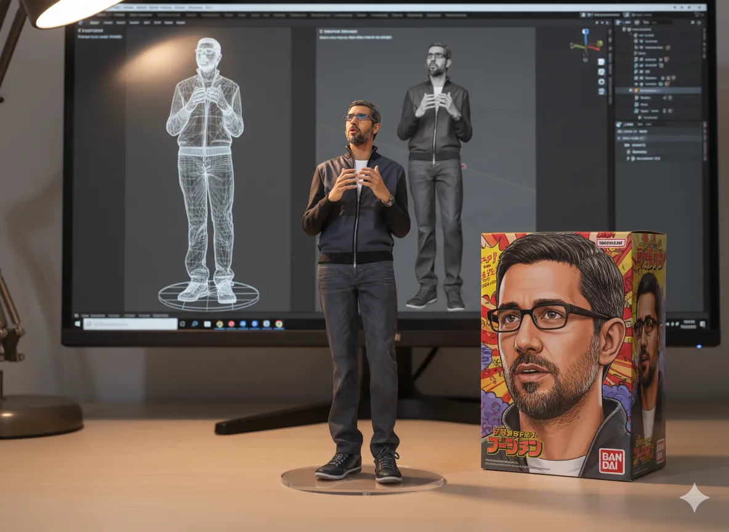Image resolution: width=729 pixels, height=532 pixels.
Task: Open the scene collection icon in the outliner header
Action: point(629,30)
